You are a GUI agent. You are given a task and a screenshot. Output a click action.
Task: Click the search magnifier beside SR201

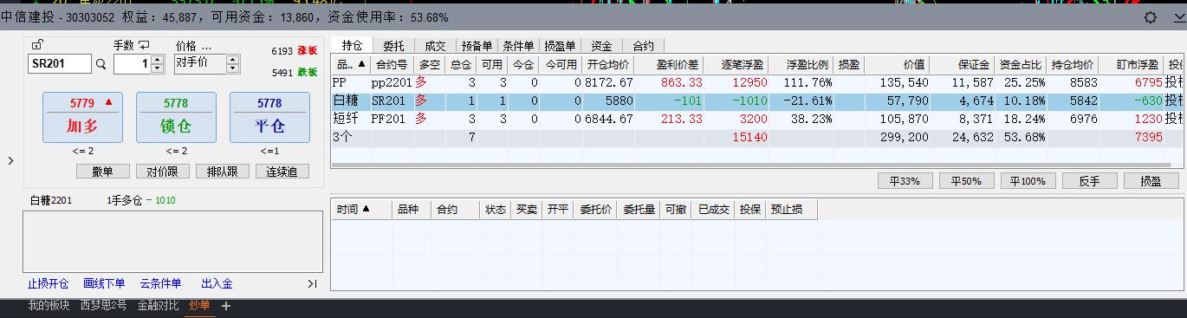101,63
